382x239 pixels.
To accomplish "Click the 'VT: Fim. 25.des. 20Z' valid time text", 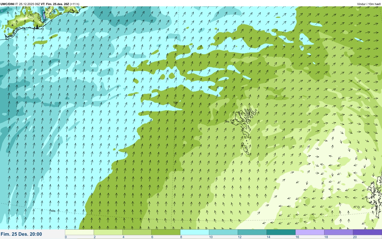I will tap(55, 4).
